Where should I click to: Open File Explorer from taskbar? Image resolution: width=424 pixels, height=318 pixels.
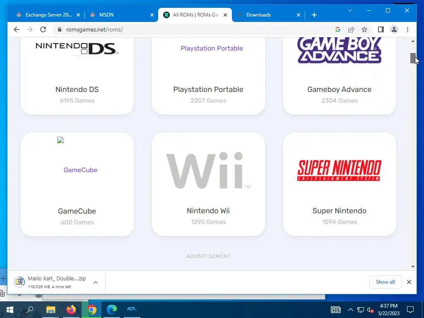point(51,310)
